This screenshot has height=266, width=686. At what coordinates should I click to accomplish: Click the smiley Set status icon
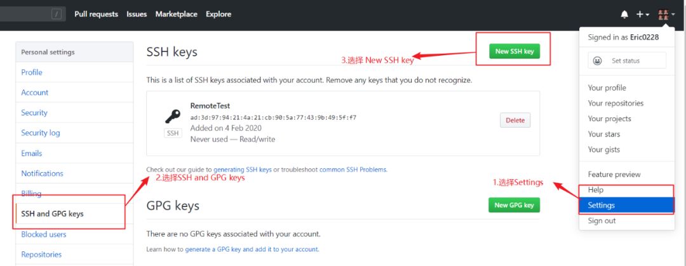[597, 61]
